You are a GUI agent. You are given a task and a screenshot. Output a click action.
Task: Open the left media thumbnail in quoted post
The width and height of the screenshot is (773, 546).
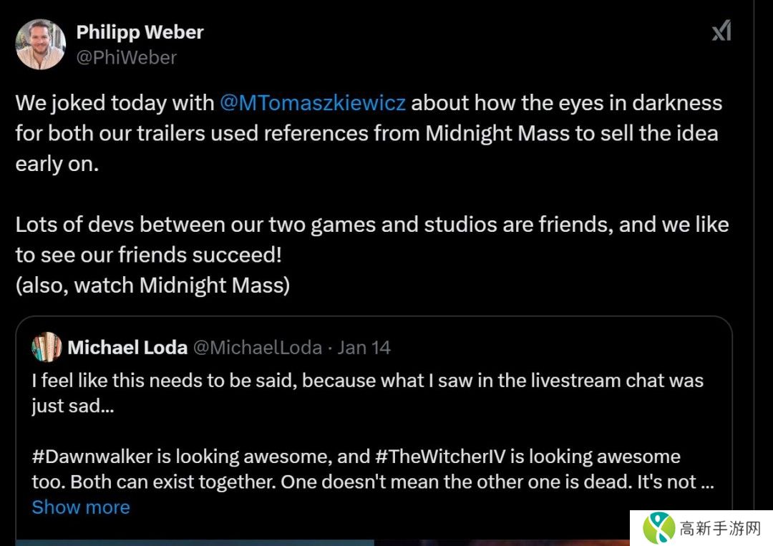click(x=195, y=542)
